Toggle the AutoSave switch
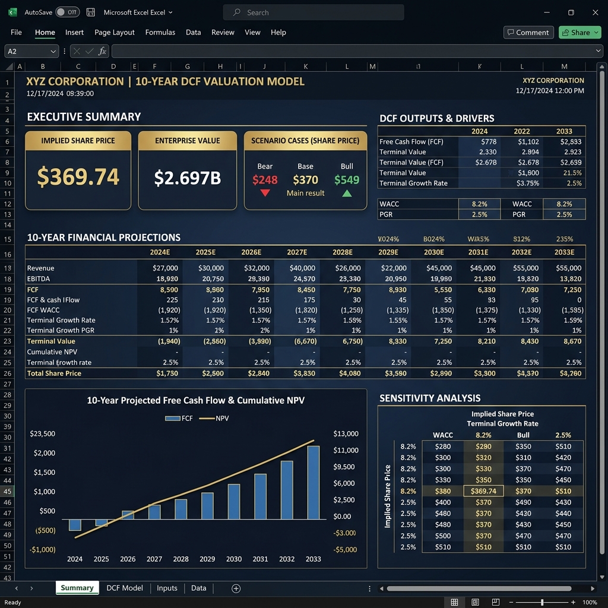The width and height of the screenshot is (608, 608). (68, 12)
